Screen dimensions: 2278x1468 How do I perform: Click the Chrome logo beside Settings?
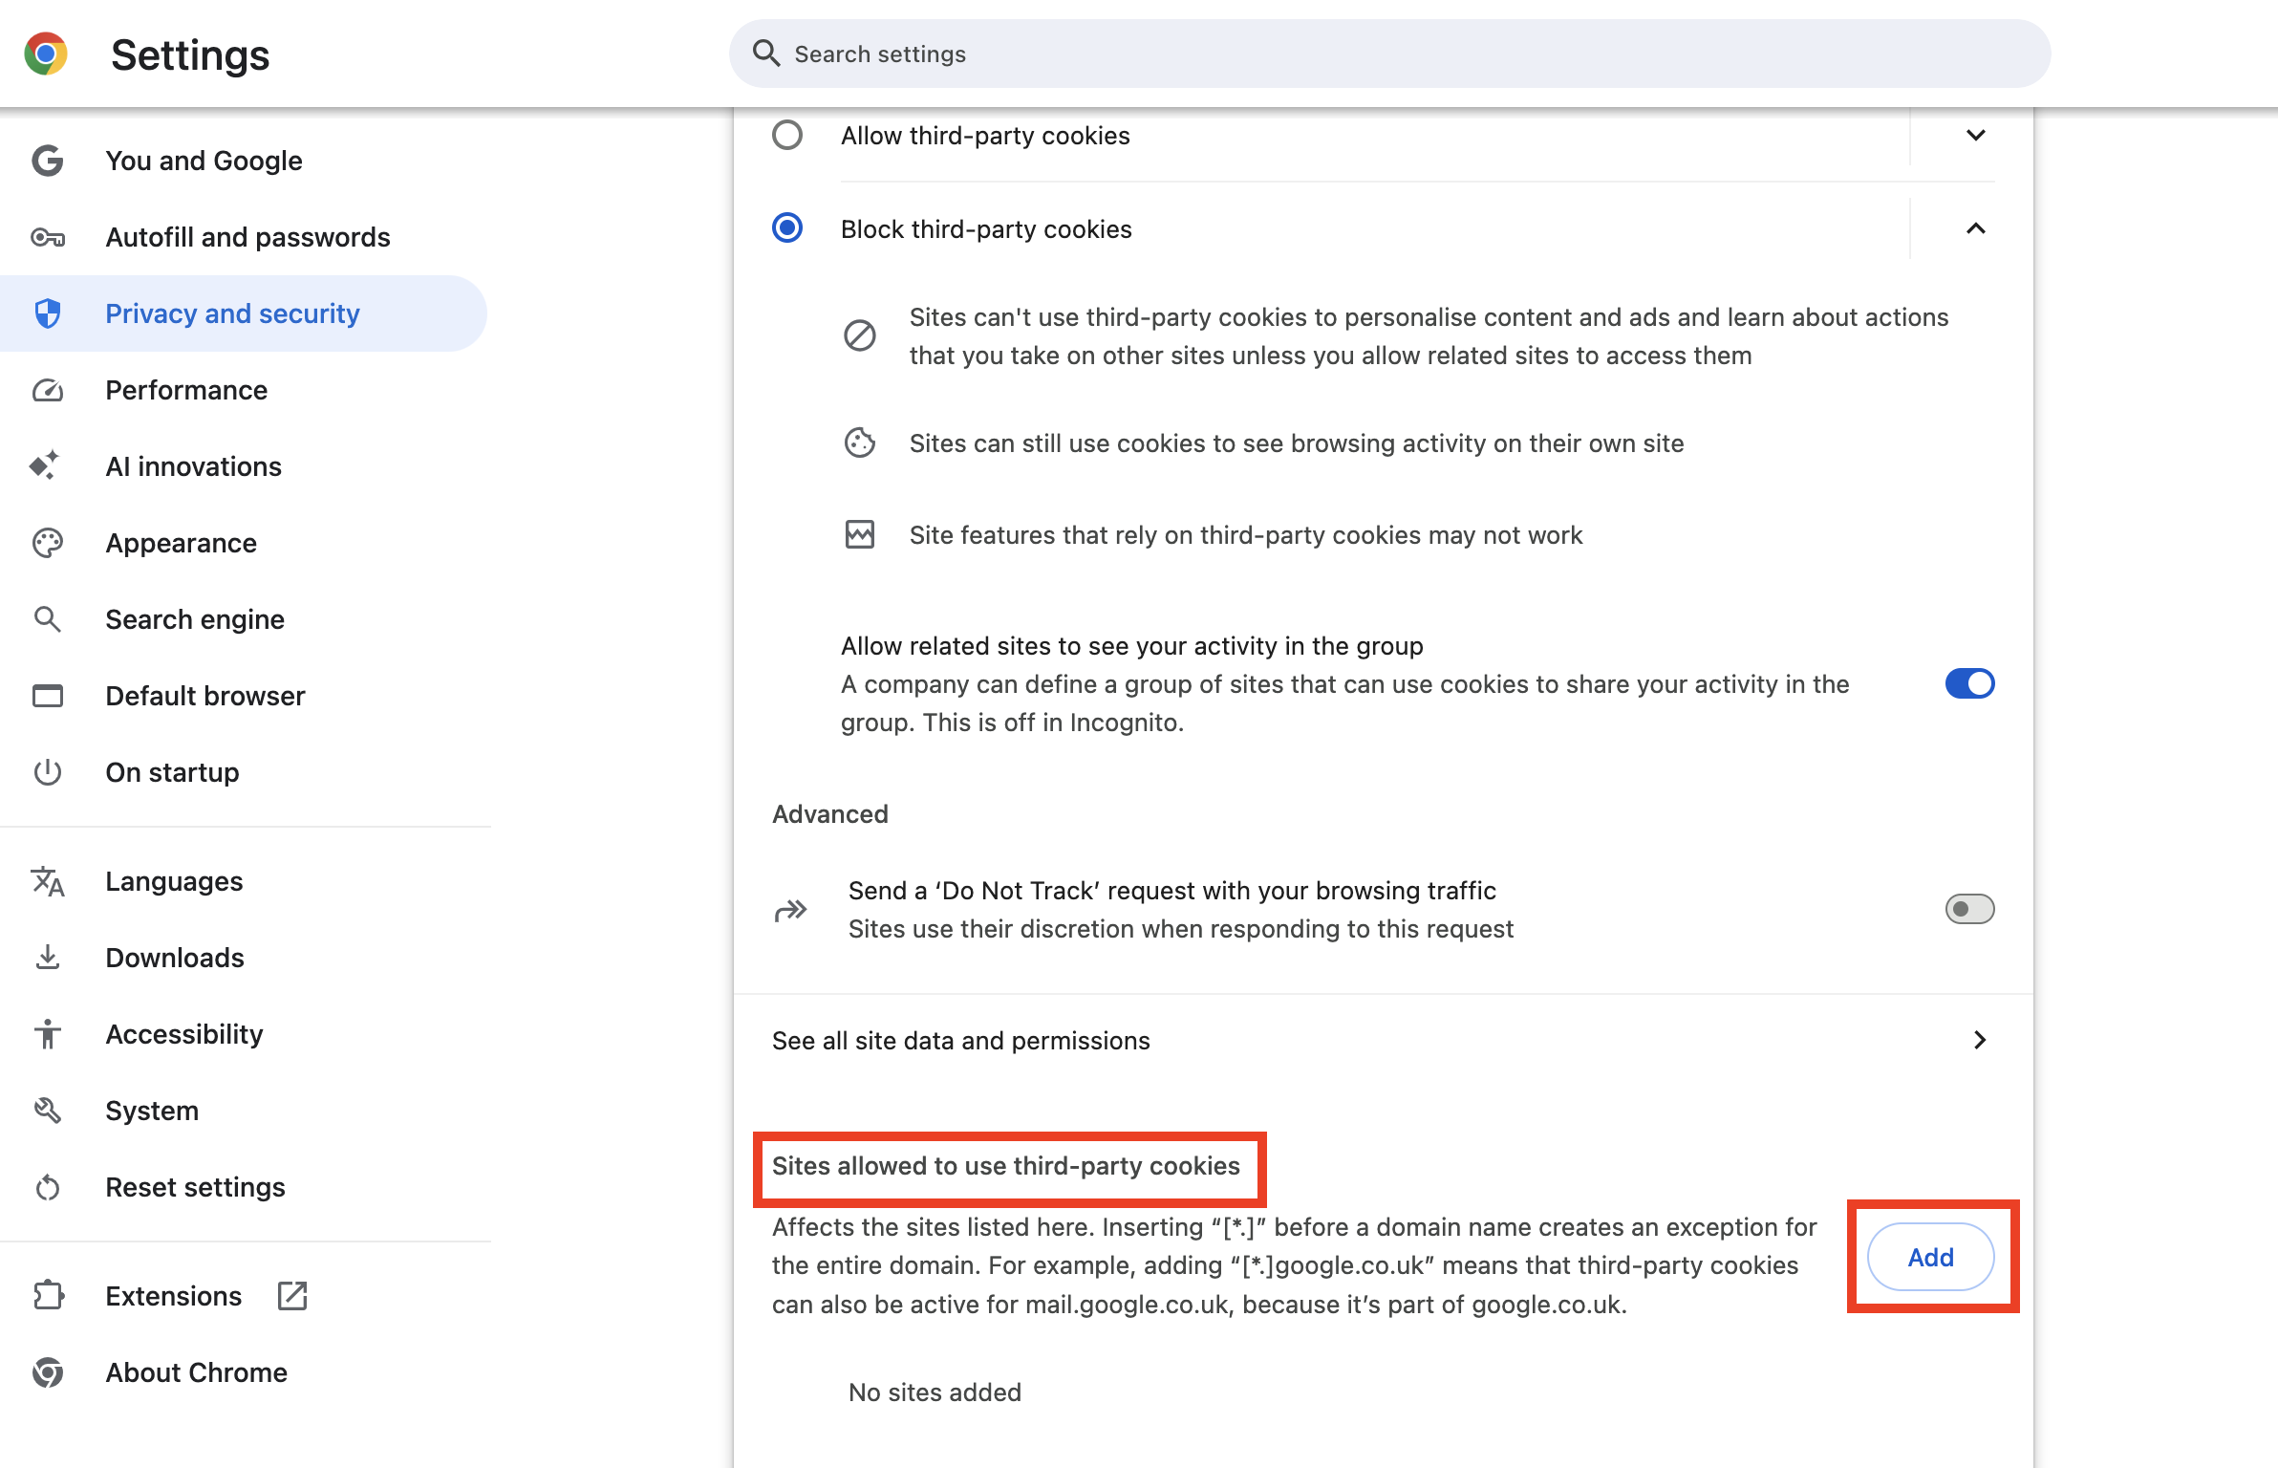pos(46,54)
